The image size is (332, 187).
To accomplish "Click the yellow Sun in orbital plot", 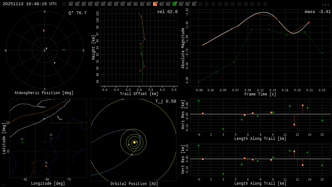I will [134, 142].
